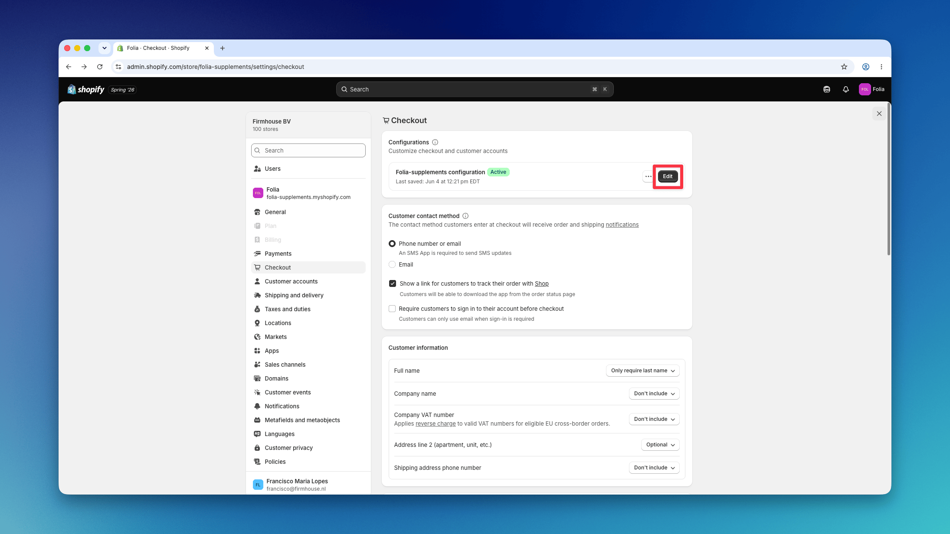Click the browser address bar URL
The image size is (950, 534).
216,67
